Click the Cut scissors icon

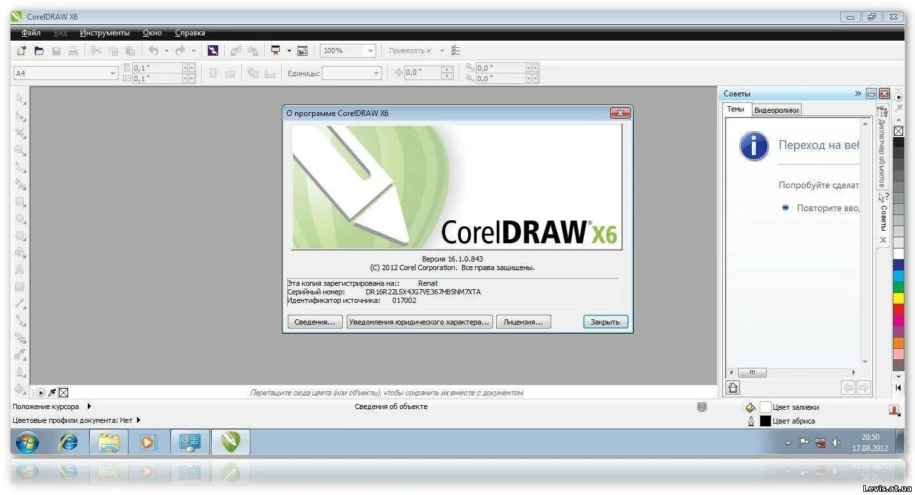point(96,50)
